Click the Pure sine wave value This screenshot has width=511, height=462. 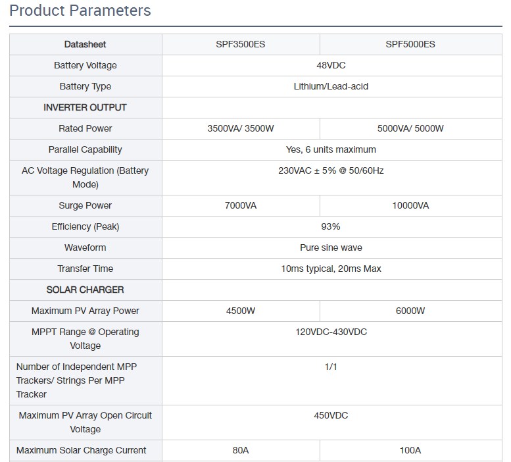tap(331, 247)
